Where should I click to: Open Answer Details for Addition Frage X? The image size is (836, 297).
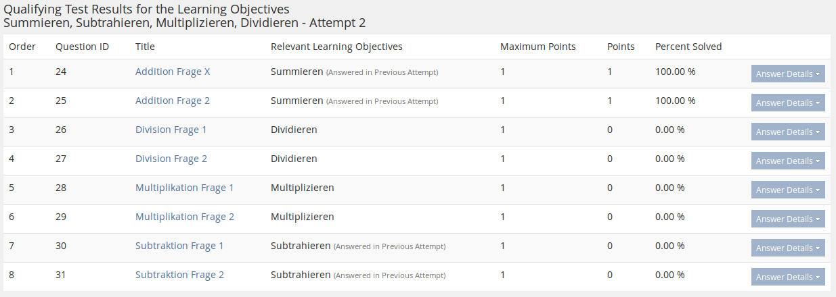788,74
